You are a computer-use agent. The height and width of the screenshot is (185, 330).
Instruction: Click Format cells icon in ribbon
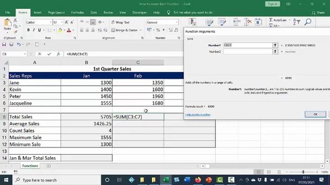tap(258, 22)
